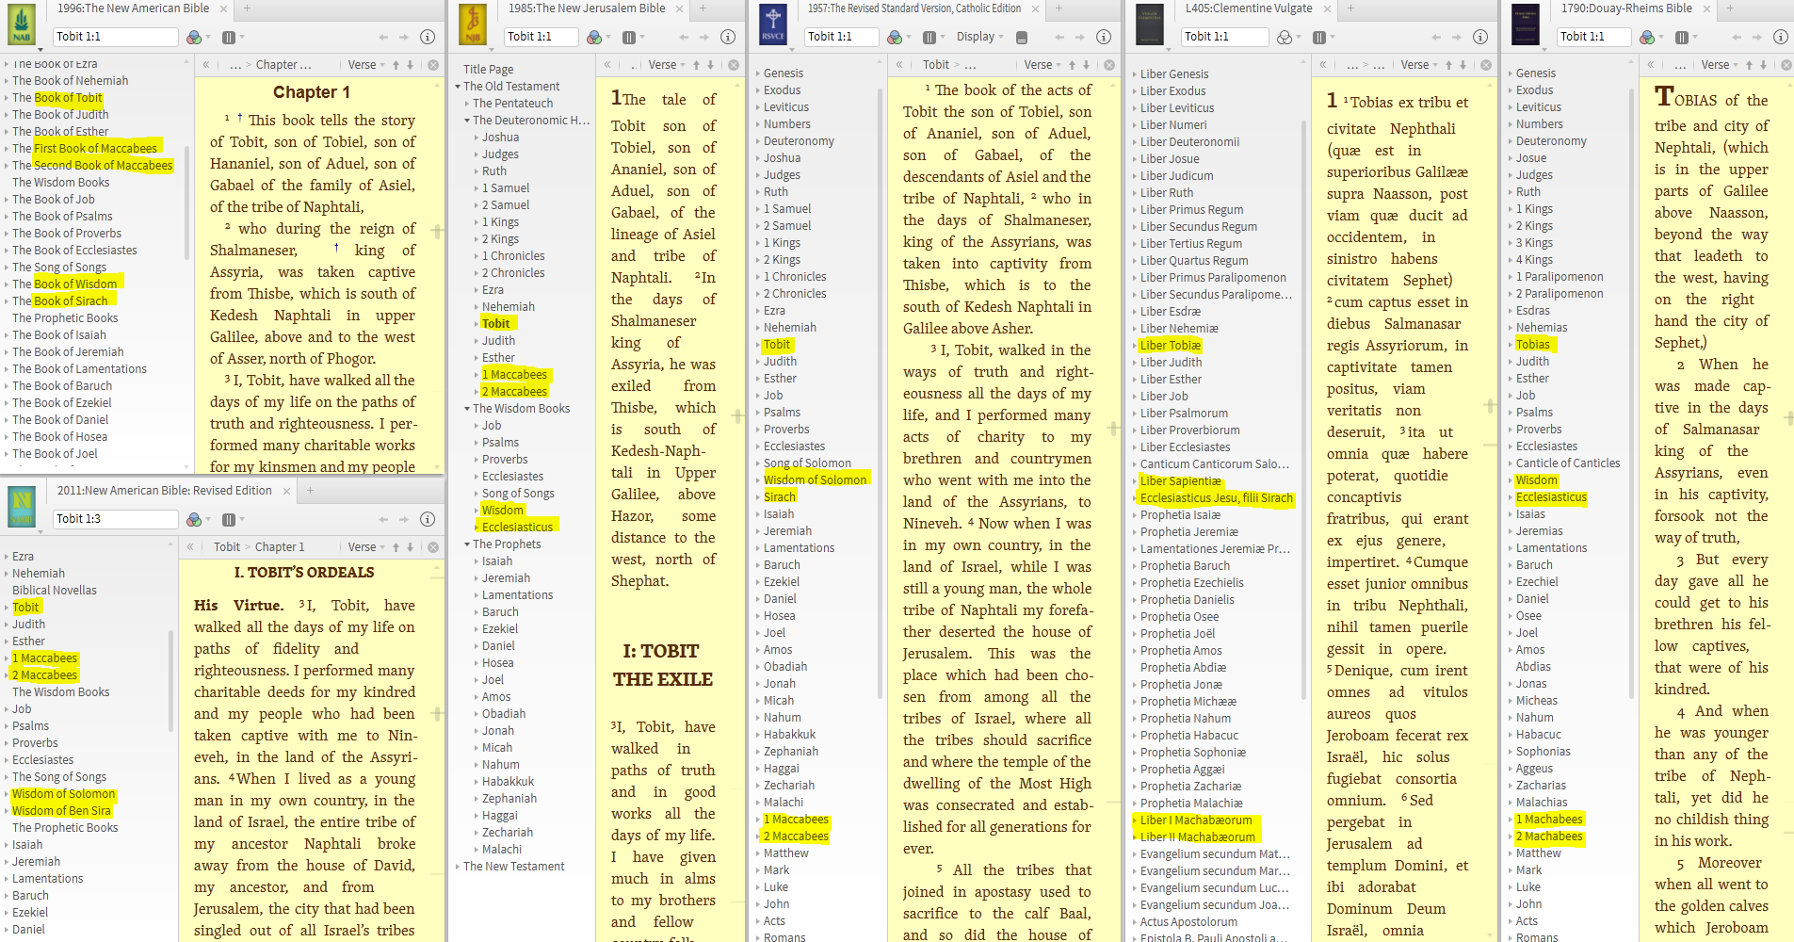Screen dimensions: 1794x942
Task: Hide table of contents in Clementine Vulgate panel
Action: pos(1323,65)
